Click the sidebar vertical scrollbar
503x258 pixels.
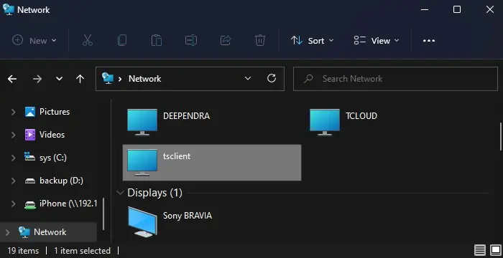click(x=103, y=214)
